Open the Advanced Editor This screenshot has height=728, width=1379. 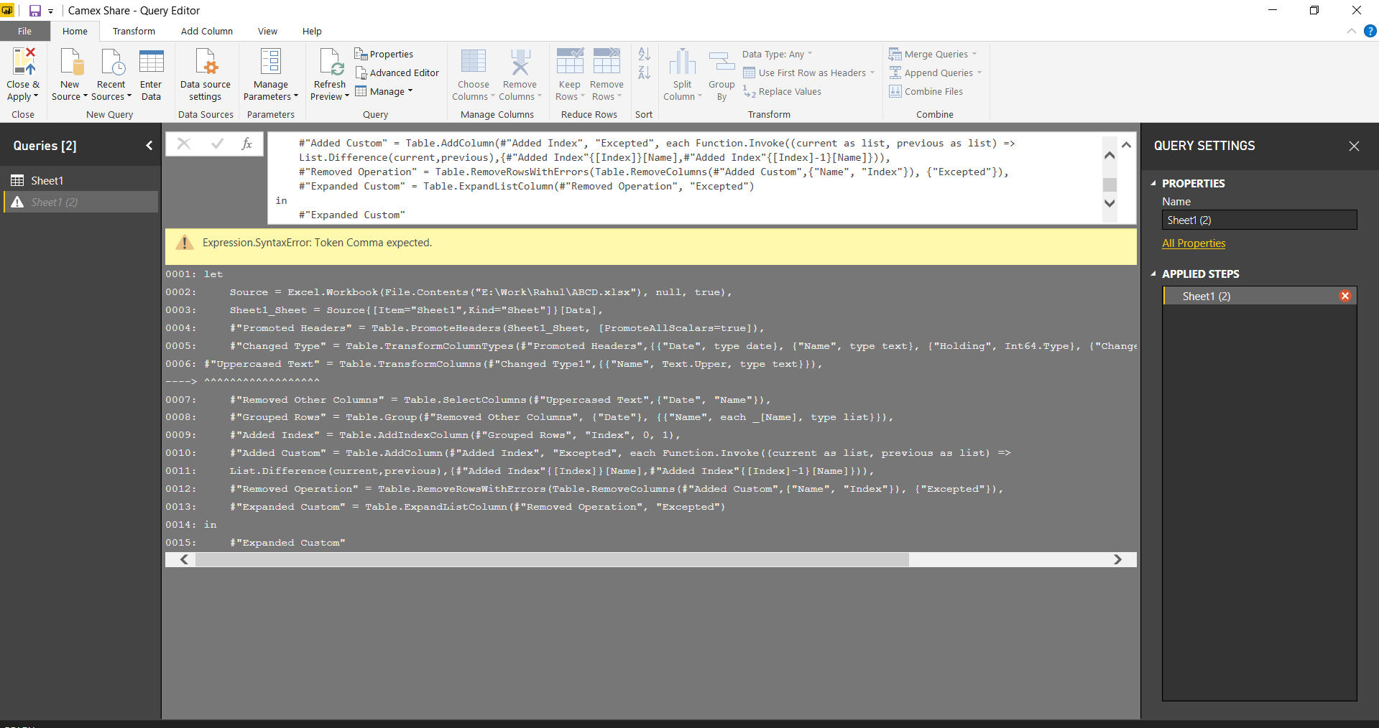point(397,73)
